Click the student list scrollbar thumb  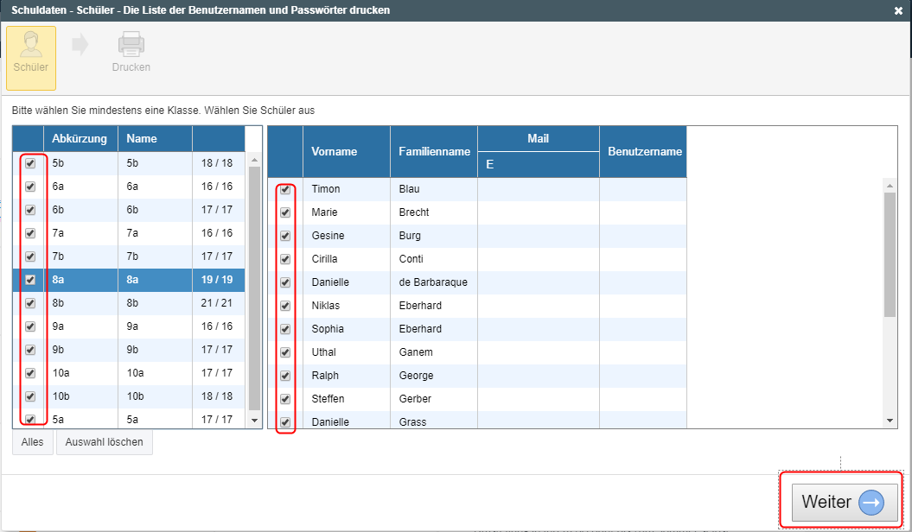[890, 255]
